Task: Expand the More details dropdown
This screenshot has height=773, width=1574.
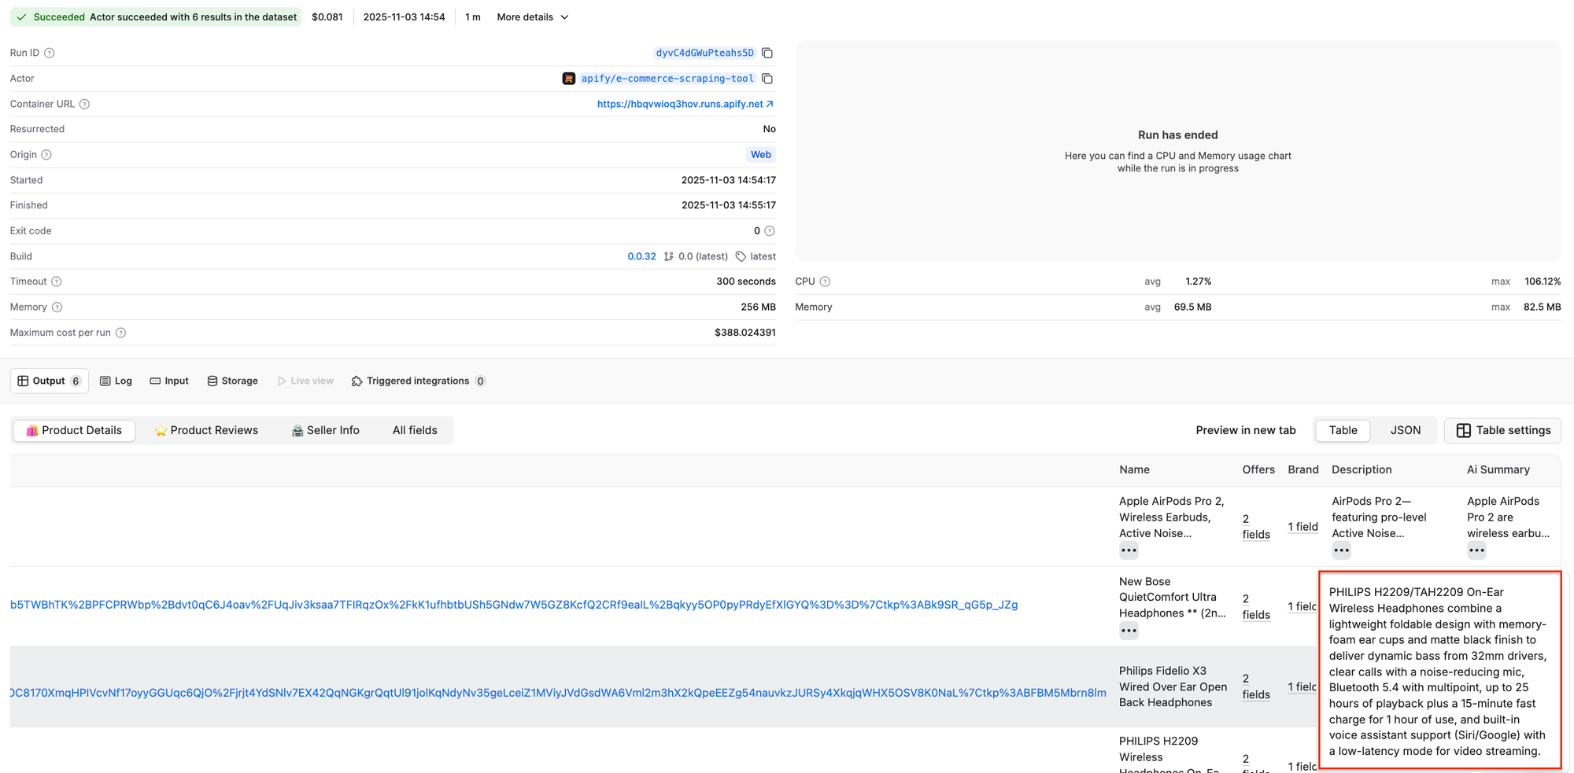Action: click(x=532, y=17)
